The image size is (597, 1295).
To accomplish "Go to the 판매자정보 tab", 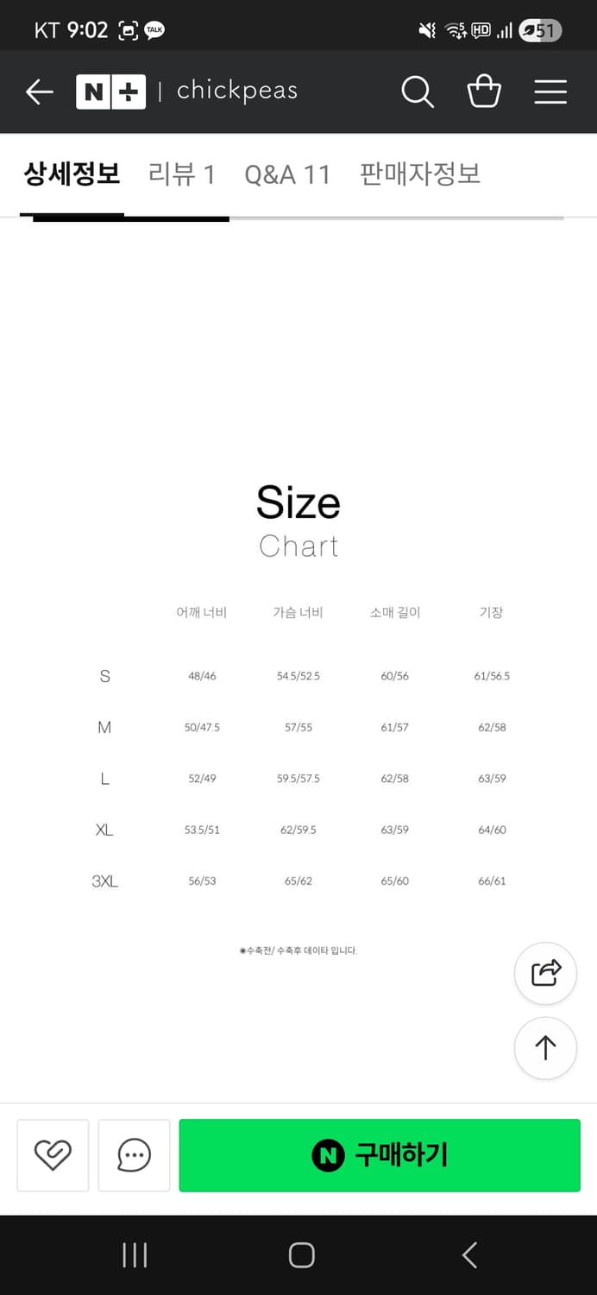I will (x=420, y=174).
